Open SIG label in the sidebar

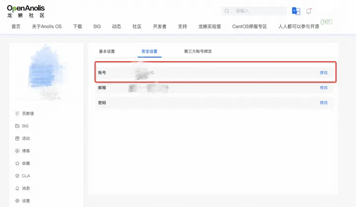(25, 126)
